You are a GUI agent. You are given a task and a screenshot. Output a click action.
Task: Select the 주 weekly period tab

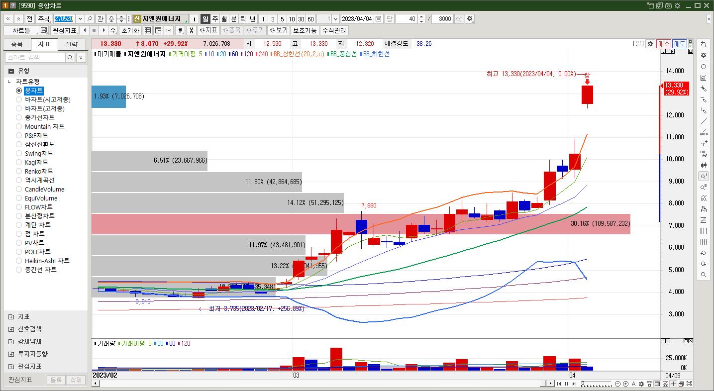click(x=215, y=19)
